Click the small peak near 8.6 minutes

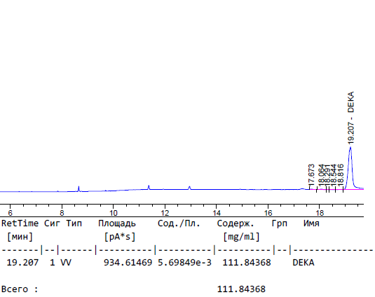pyautogui.click(x=79, y=188)
